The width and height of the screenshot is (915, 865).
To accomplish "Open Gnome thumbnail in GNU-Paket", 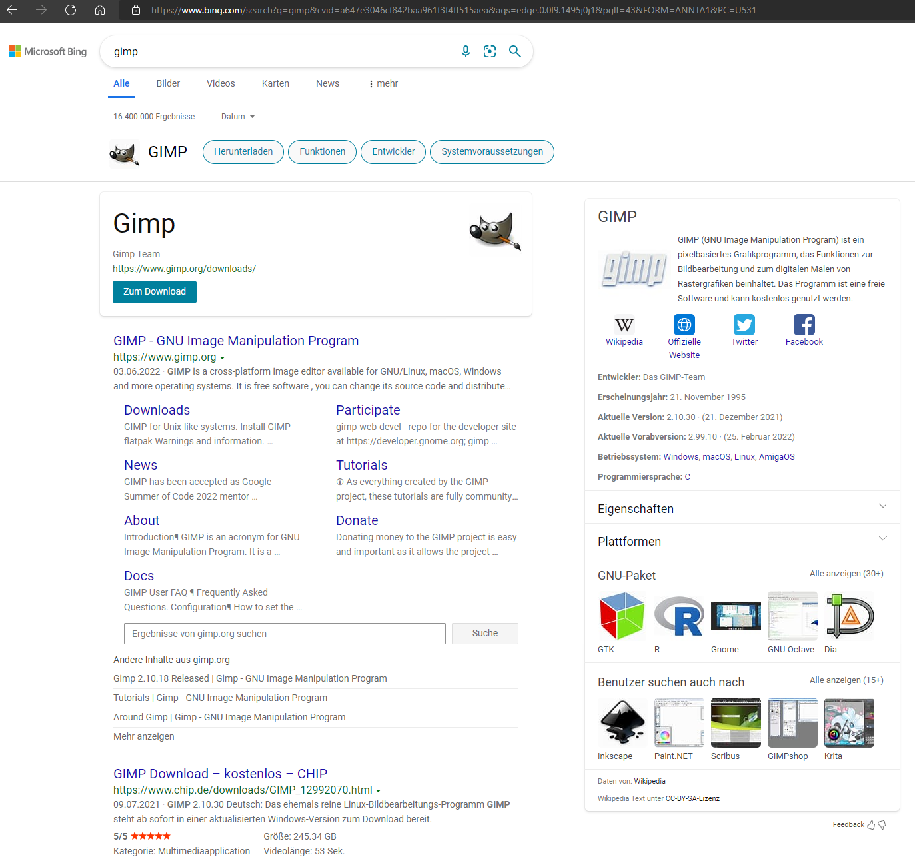I will pos(736,616).
